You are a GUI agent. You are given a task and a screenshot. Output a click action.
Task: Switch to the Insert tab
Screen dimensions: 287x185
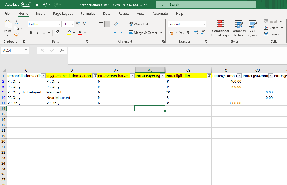(x=40, y=14)
